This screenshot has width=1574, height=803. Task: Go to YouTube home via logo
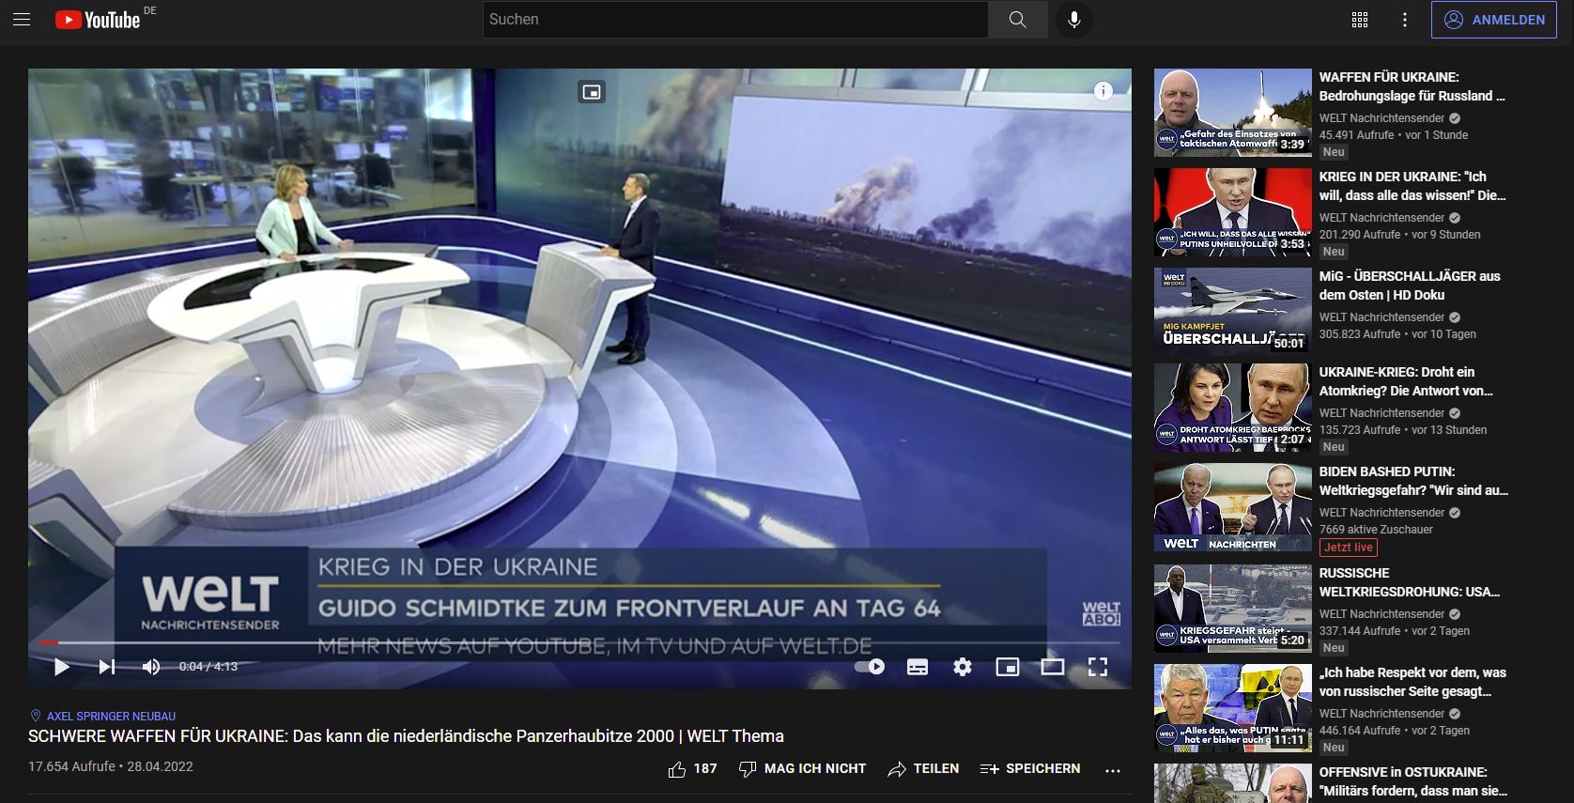coord(98,20)
